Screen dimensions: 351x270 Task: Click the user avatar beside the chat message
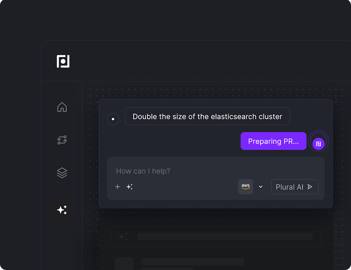[113, 119]
